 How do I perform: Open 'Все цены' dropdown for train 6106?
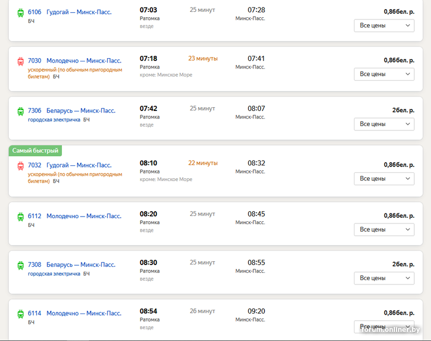[x=384, y=25]
